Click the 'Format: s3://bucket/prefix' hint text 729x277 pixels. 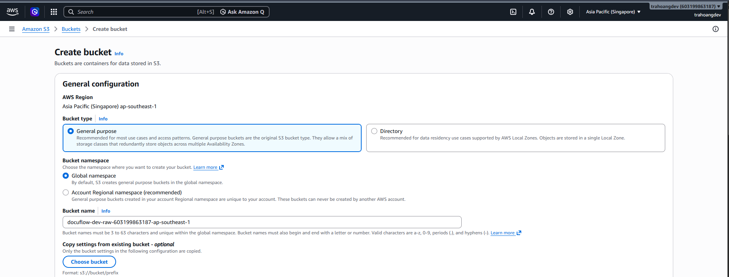coord(91,273)
